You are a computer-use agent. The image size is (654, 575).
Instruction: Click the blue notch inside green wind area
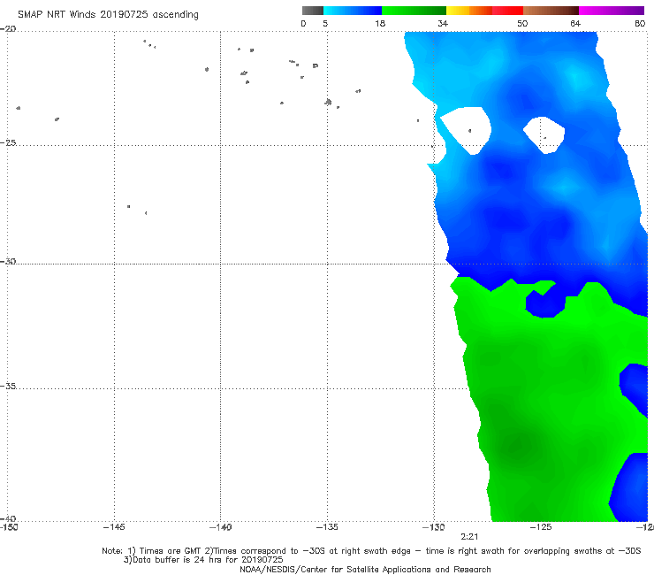544,305
